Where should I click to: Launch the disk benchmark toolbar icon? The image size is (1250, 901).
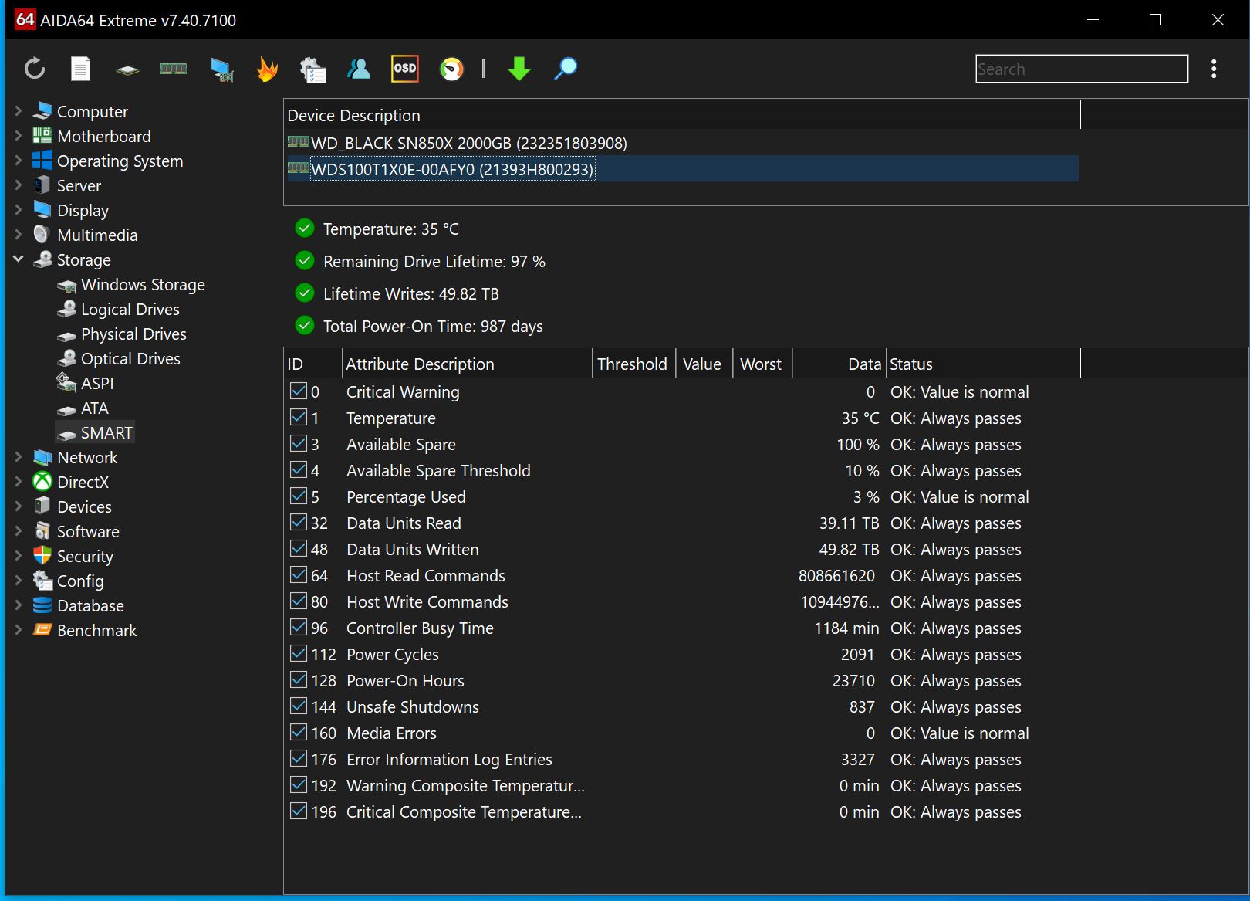coord(127,69)
